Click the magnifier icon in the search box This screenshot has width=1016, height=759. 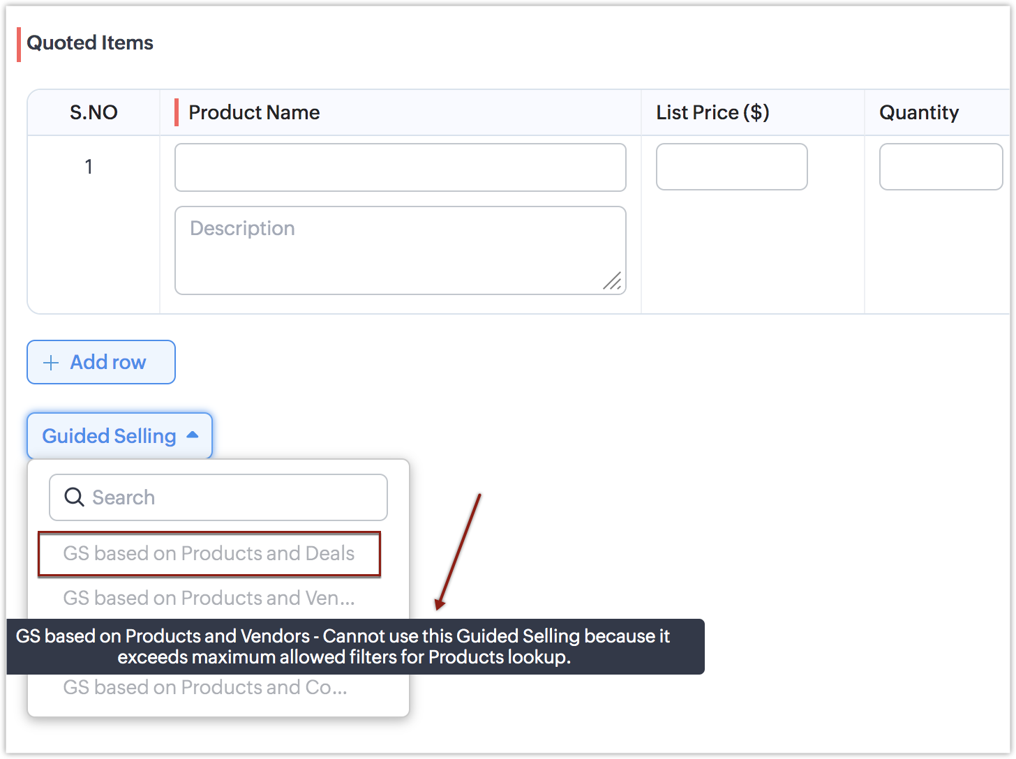[73, 497]
